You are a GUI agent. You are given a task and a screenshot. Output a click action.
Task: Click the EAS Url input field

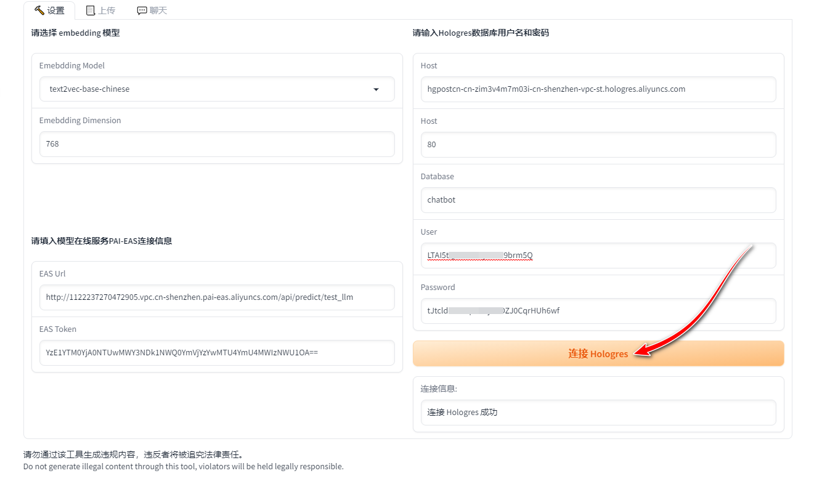217,297
